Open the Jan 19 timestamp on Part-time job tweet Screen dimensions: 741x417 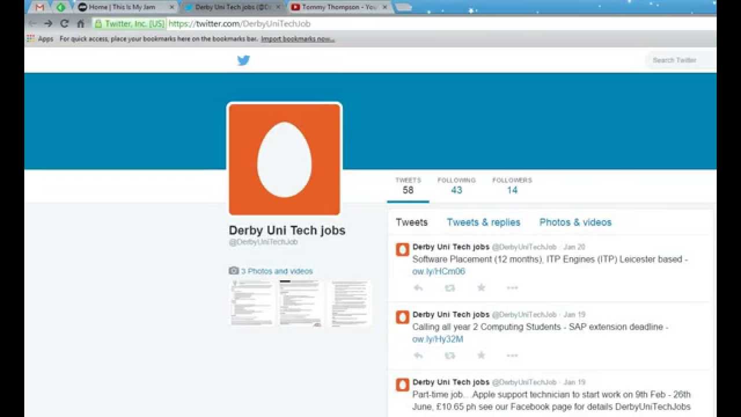[574, 382]
